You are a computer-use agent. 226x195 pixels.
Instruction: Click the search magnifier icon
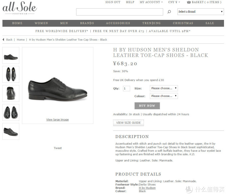[169, 12]
